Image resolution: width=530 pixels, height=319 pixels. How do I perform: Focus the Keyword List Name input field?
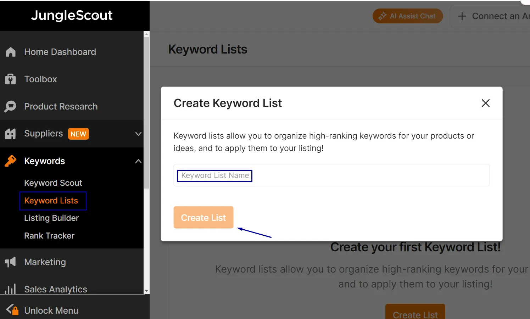point(331,175)
